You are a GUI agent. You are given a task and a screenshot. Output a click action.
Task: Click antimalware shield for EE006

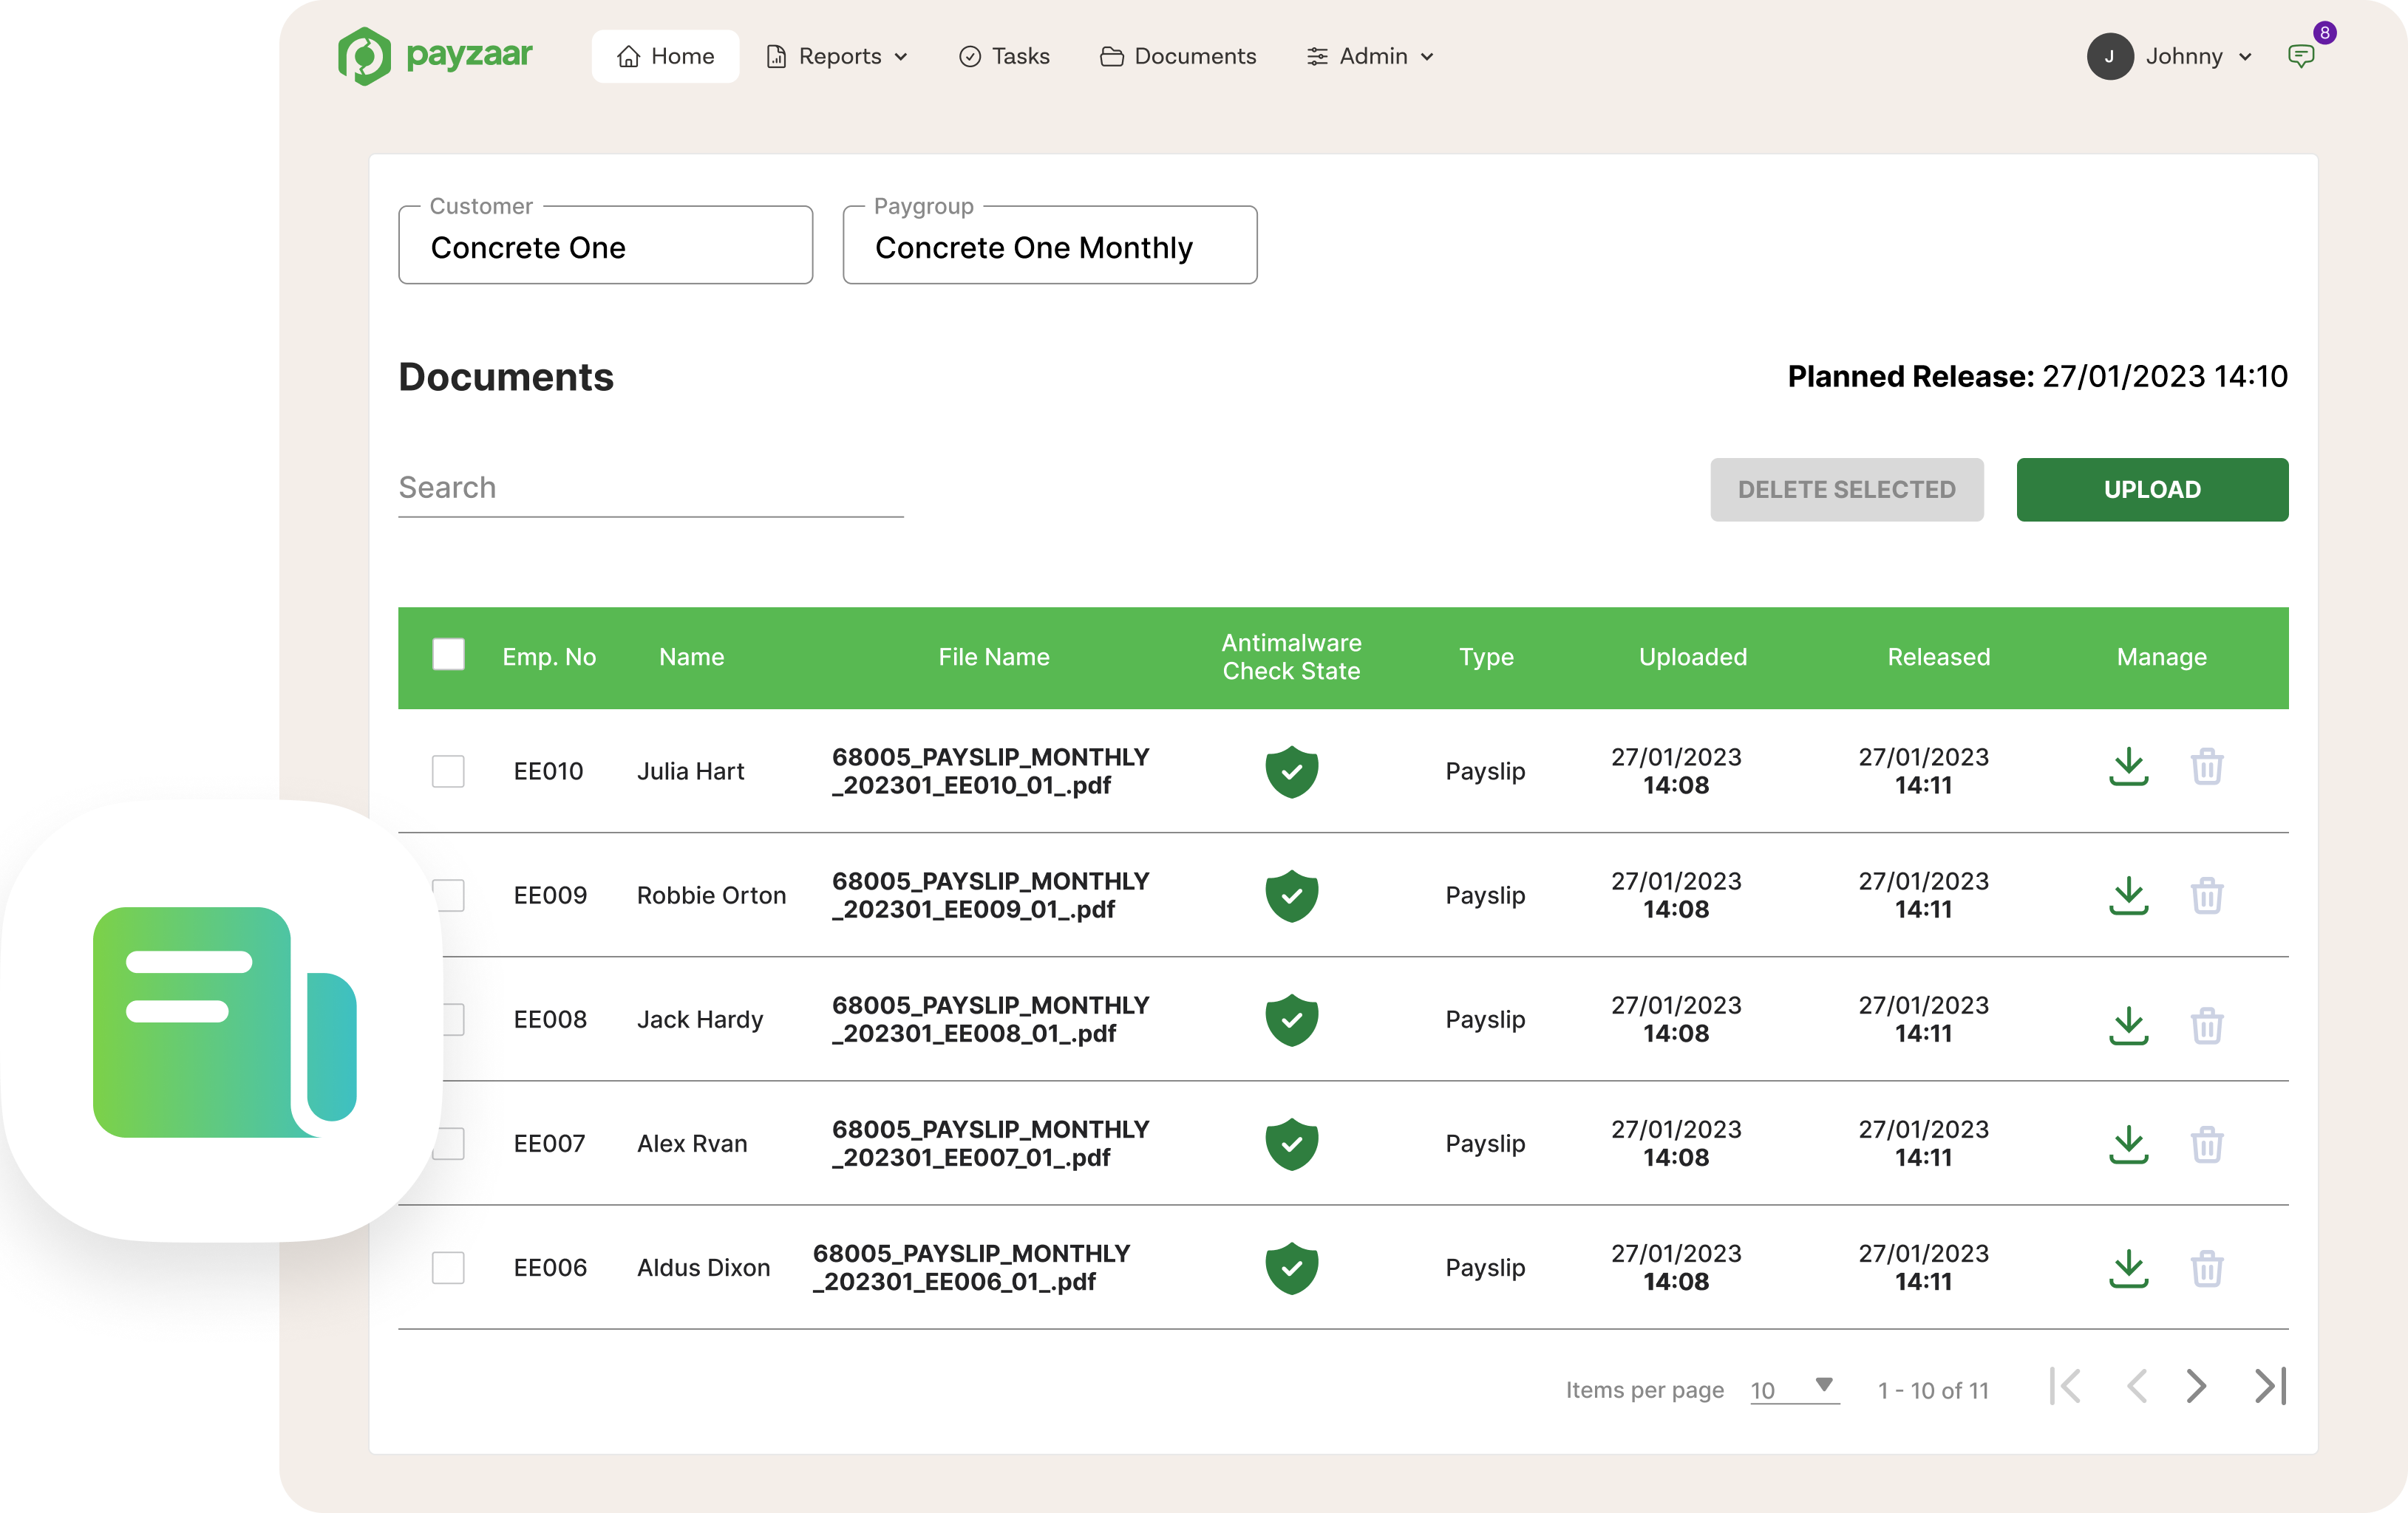(1291, 1267)
